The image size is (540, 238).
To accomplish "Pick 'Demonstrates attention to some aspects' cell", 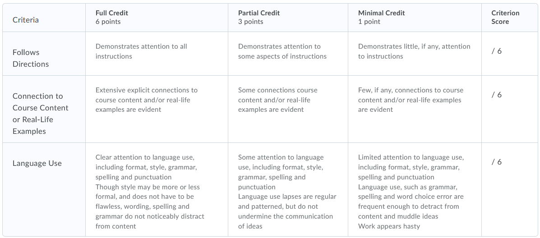I will (282, 51).
